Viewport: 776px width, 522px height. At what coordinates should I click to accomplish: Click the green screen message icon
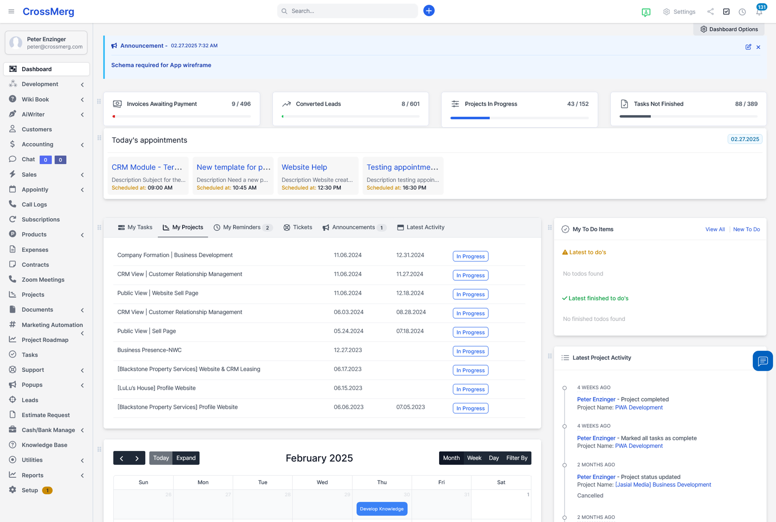(x=646, y=12)
